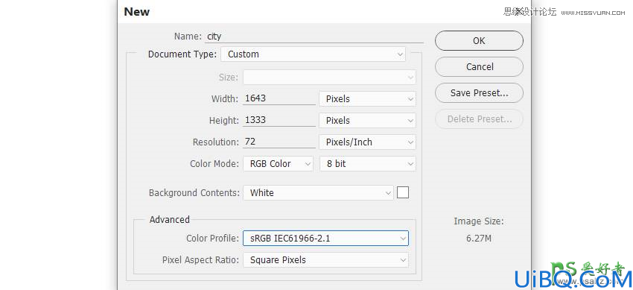Image resolution: width=633 pixels, height=290 pixels.
Task: Click the Name field containing city
Action: click(x=314, y=37)
